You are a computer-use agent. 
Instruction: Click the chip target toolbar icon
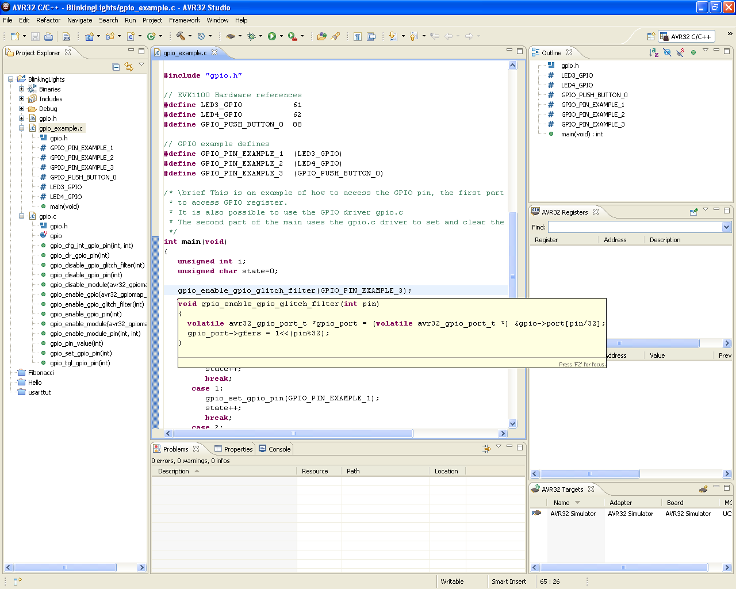click(x=231, y=36)
